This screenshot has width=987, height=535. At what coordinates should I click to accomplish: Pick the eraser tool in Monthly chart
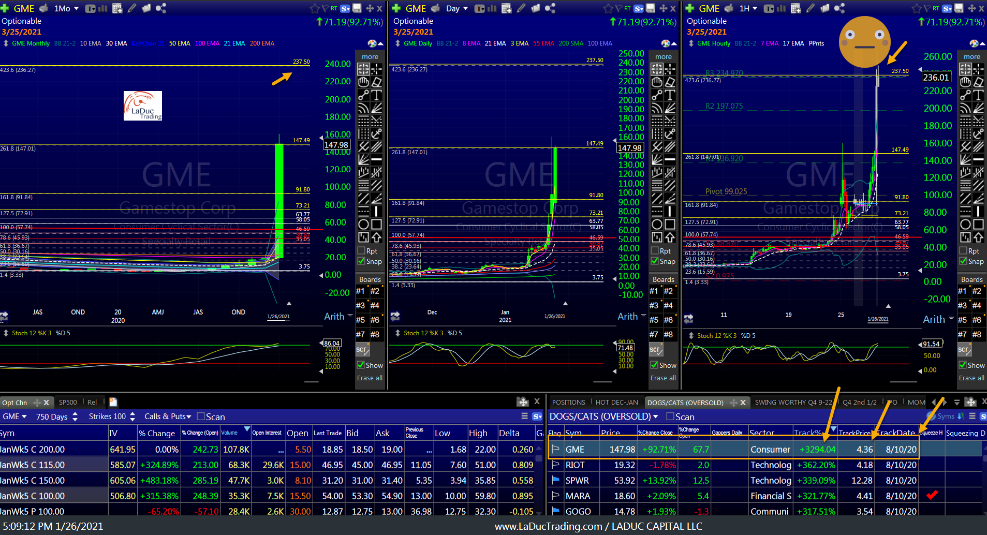click(376, 82)
